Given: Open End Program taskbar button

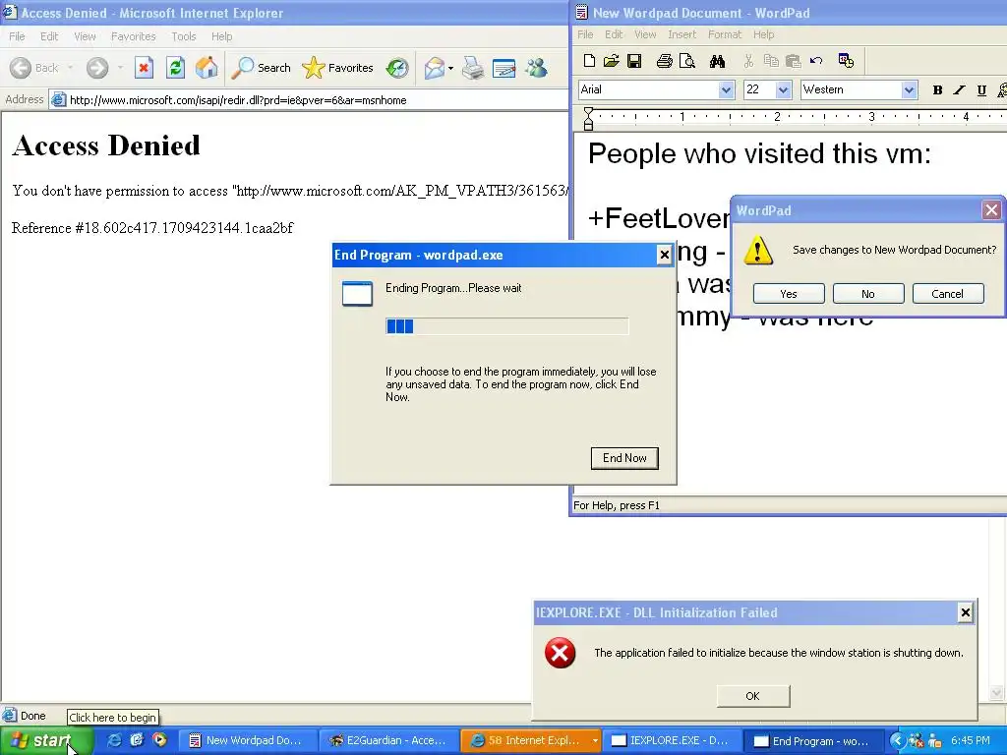Looking at the screenshot, I should click(811, 741).
